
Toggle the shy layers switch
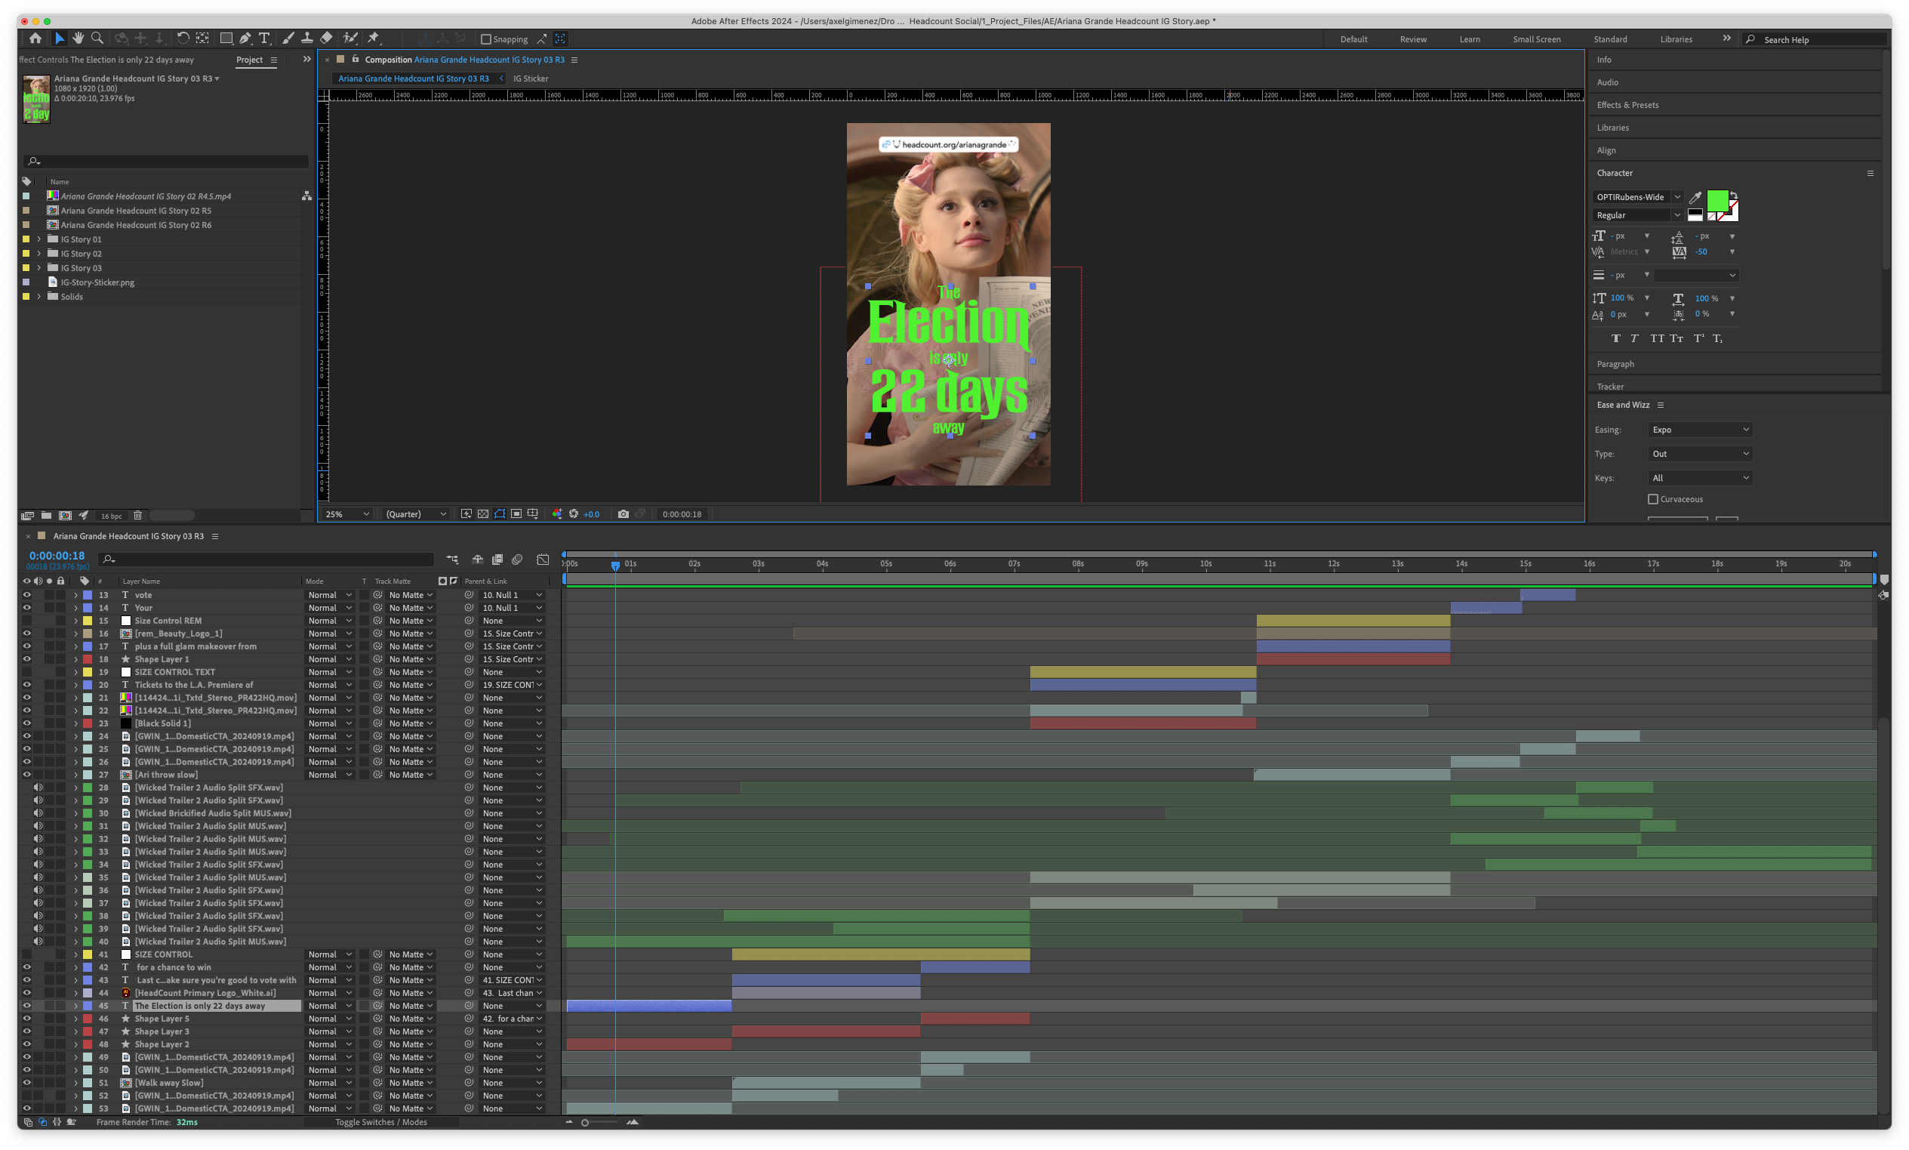point(478,560)
